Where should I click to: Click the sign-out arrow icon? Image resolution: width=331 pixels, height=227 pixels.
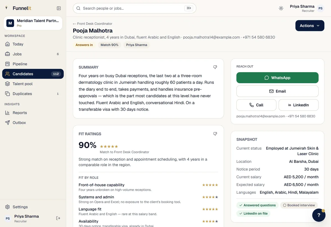click(58, 218)
